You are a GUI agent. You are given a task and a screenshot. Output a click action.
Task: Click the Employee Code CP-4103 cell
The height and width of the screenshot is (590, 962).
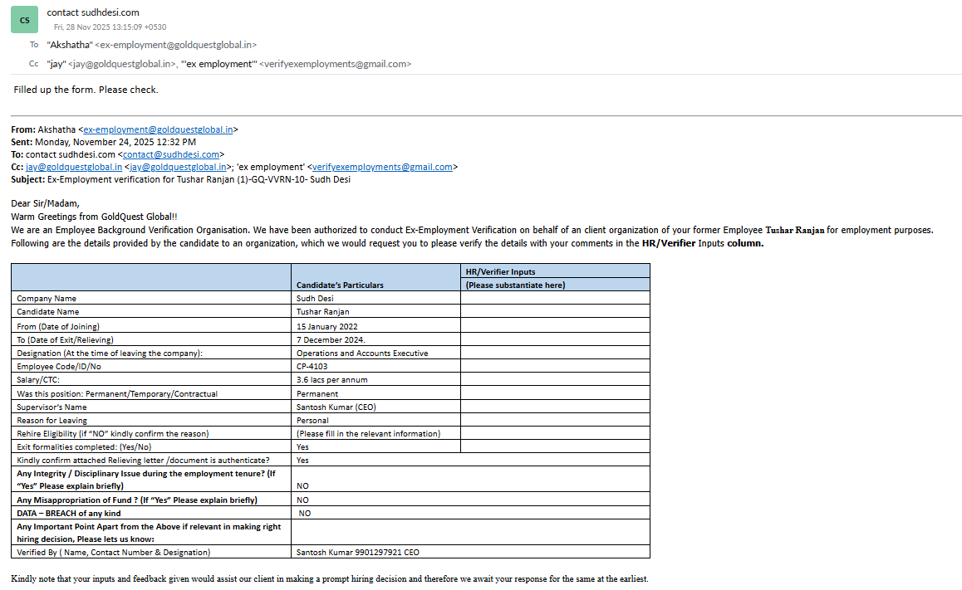(x=375, y=366)
